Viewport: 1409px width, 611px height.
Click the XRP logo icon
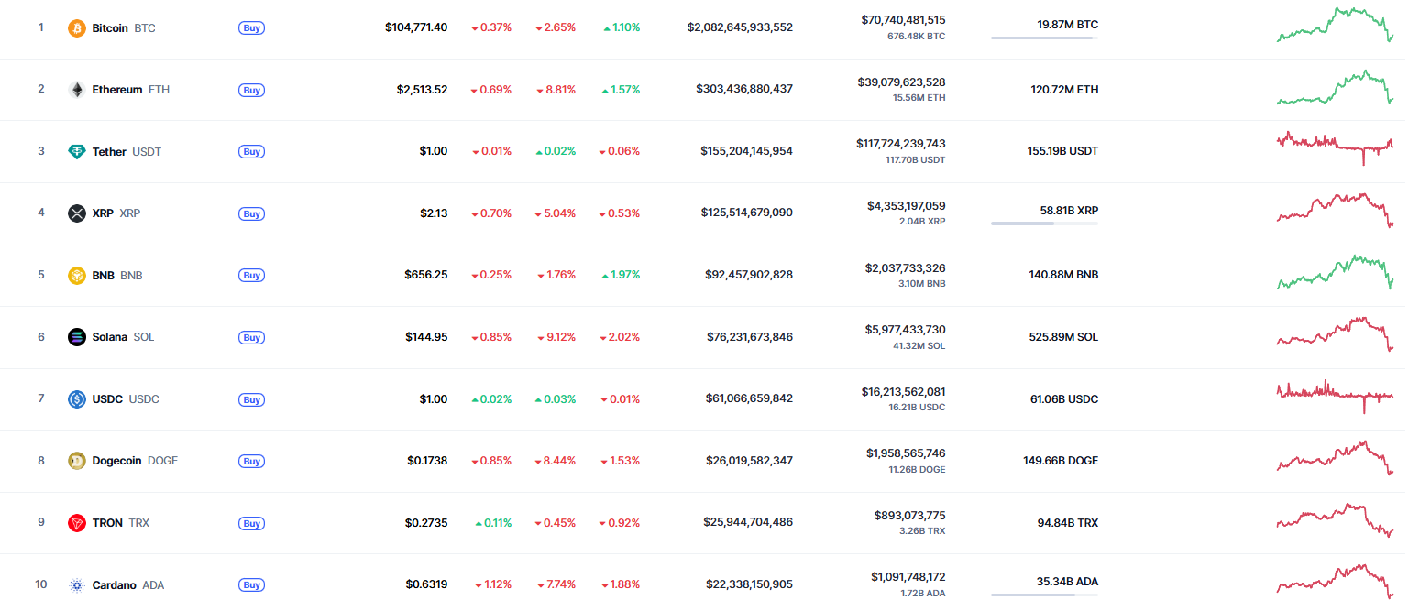tap(77, 213)
